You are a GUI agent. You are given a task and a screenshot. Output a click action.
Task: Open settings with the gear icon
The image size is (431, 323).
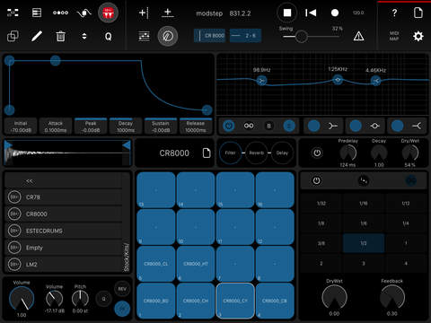coord(418,36)
